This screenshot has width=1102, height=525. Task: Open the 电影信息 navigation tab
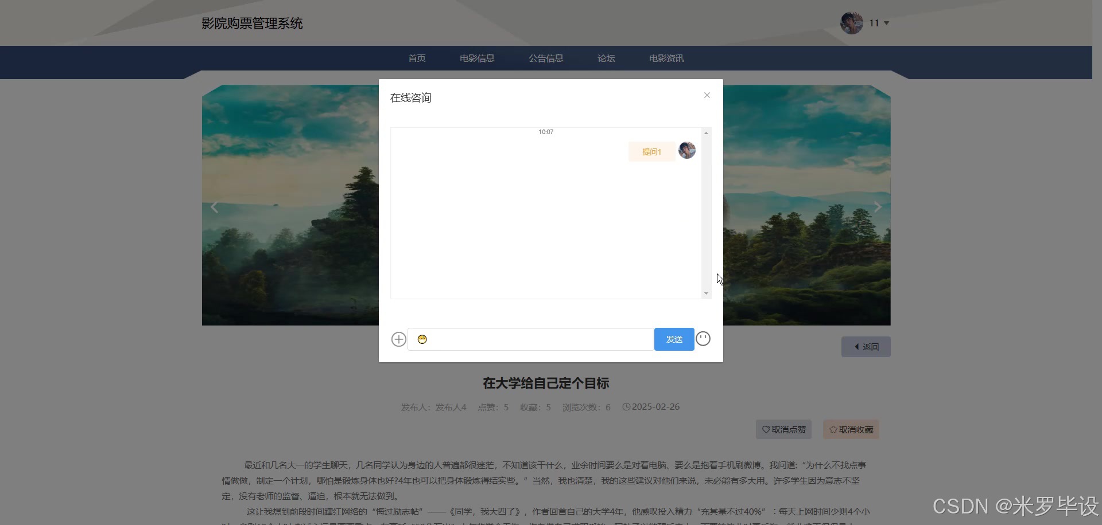tap(477, 58)
